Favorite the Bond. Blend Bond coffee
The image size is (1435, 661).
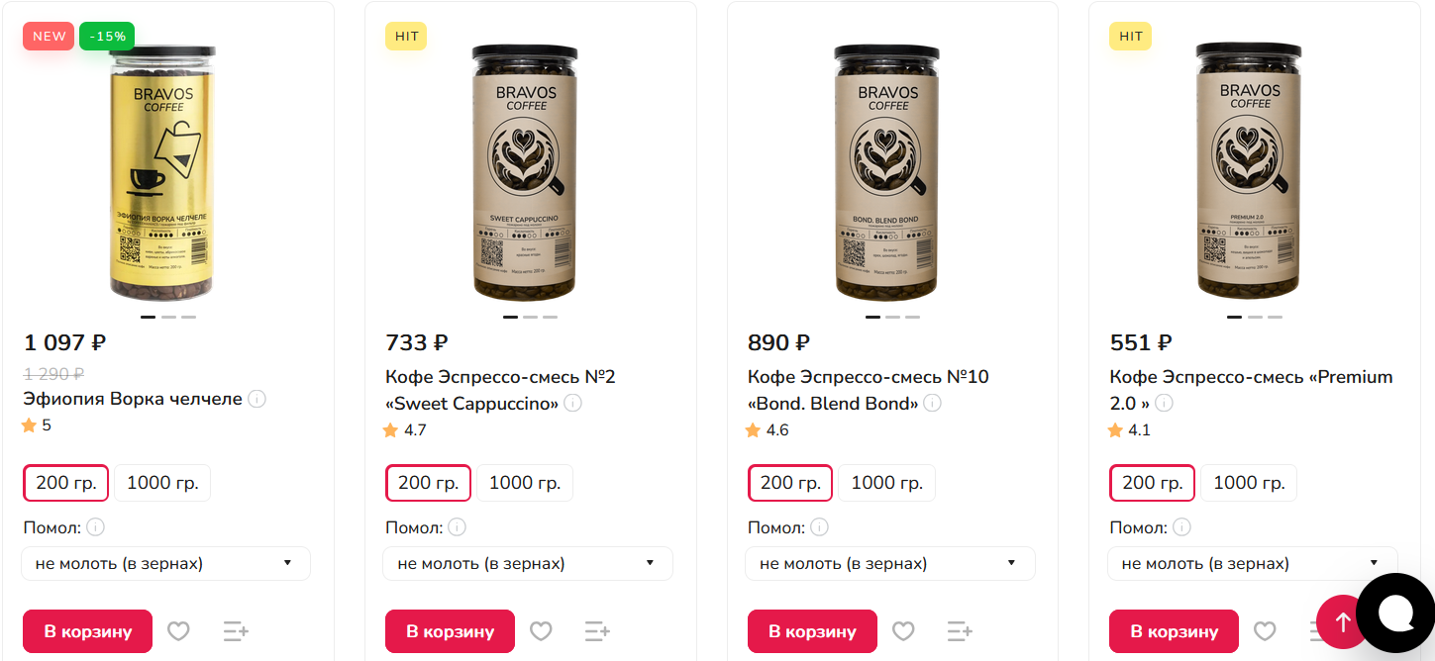pyautogui.click(x=903, y=631)
